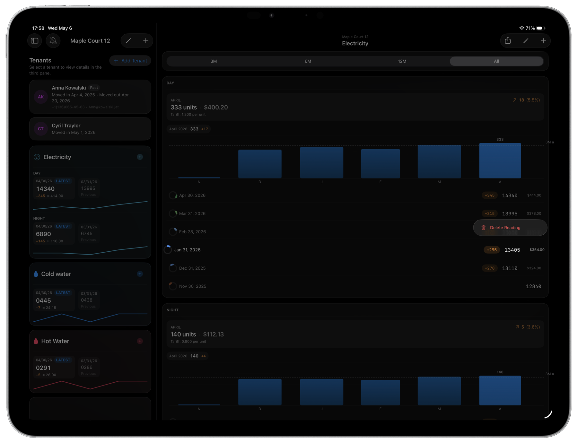Select the January bar in Day chart

click(x=321, y=162)
